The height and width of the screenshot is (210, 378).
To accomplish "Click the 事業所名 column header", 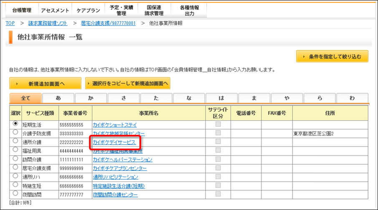I will coord(149,113).
